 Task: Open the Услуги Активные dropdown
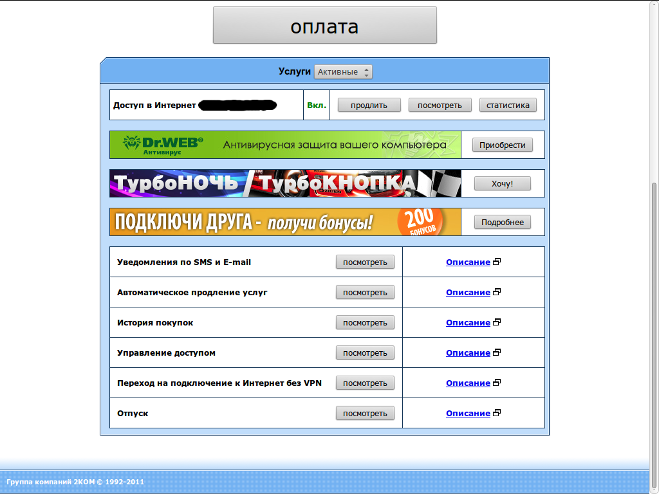343,72
